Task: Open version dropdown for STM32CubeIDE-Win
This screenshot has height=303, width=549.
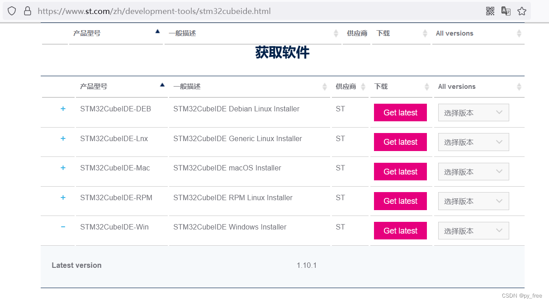Action: click(473, 231)
